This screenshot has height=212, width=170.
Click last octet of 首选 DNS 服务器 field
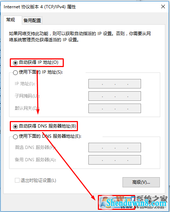(134, 147)
